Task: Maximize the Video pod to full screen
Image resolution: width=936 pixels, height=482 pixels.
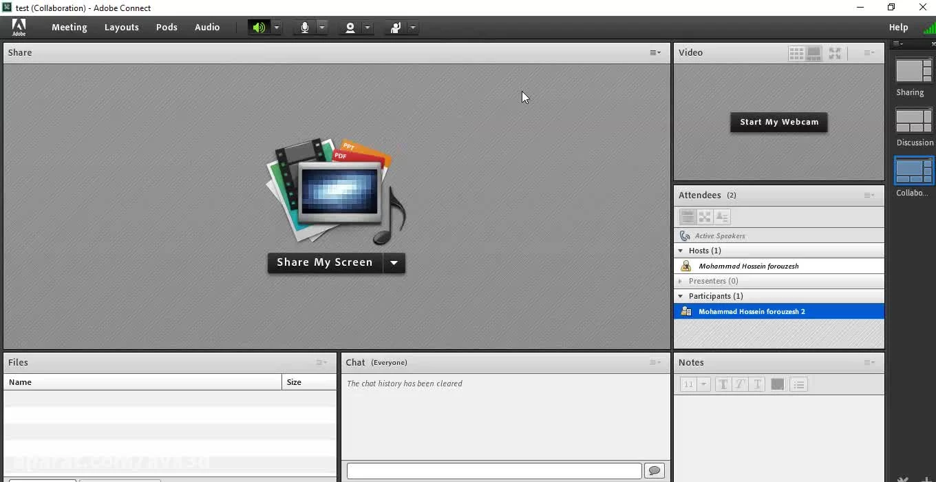Action: pyautogui.click(x=835, y=53)
